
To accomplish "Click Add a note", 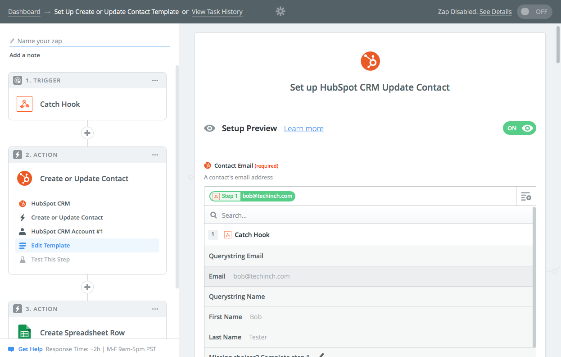I will [25, 55].
